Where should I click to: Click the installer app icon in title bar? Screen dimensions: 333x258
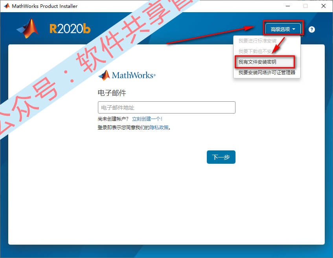[7, 6]
